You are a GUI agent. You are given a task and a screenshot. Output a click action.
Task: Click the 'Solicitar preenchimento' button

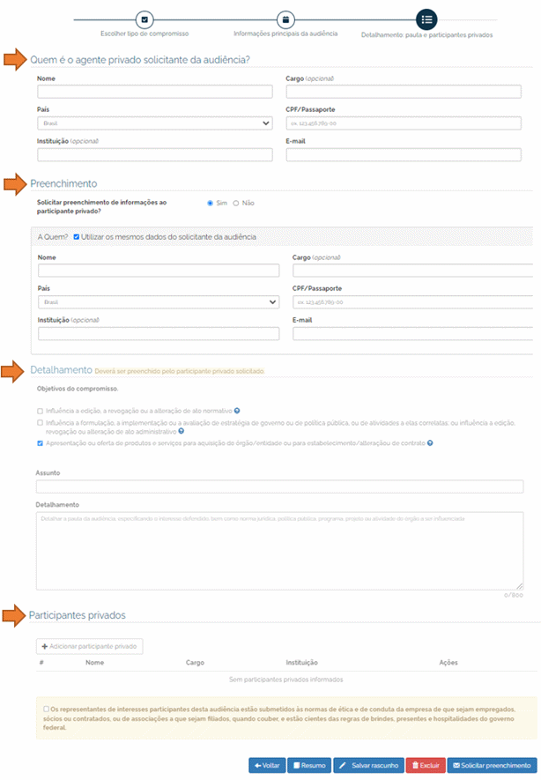(492, 766)
